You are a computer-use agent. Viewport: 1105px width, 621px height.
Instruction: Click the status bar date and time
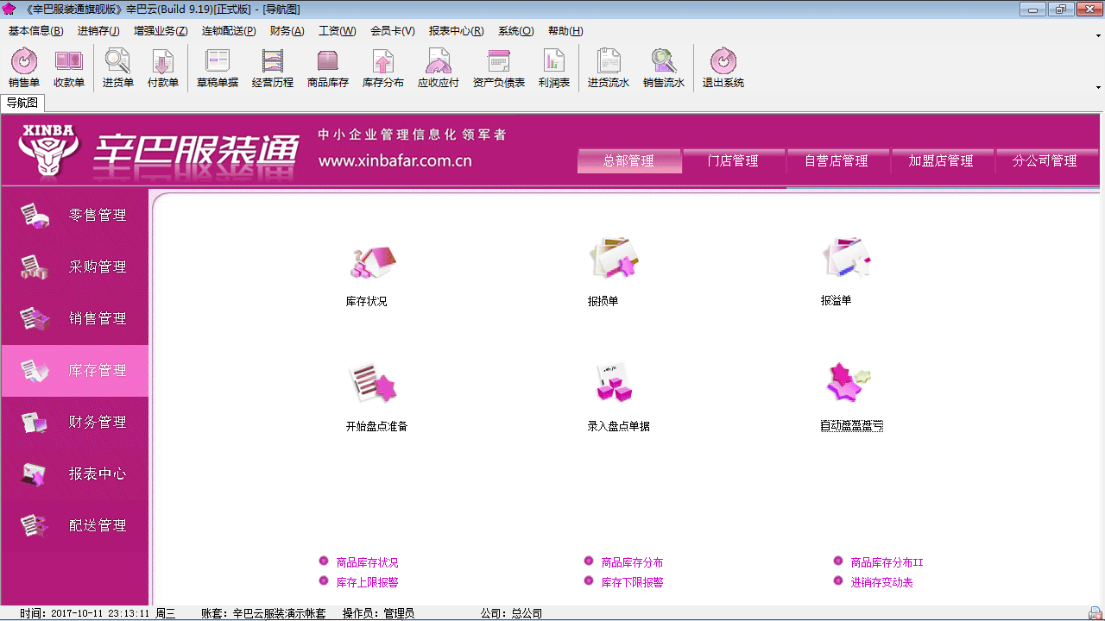click(x=98, y=613)
